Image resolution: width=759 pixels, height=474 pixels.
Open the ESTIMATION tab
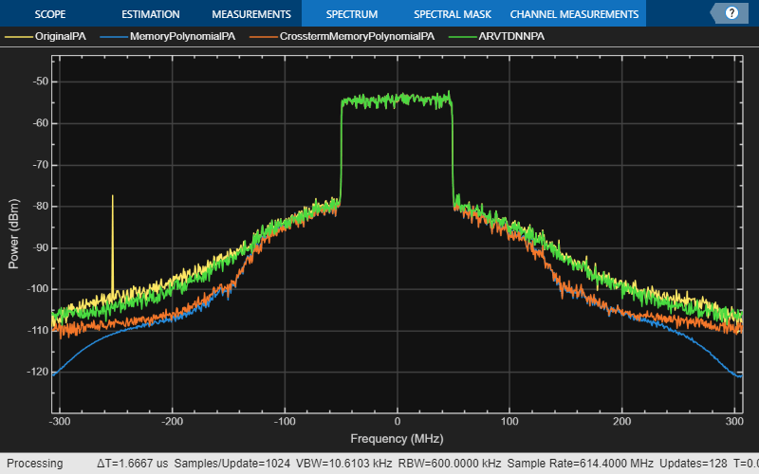click(x=151, y=14)
